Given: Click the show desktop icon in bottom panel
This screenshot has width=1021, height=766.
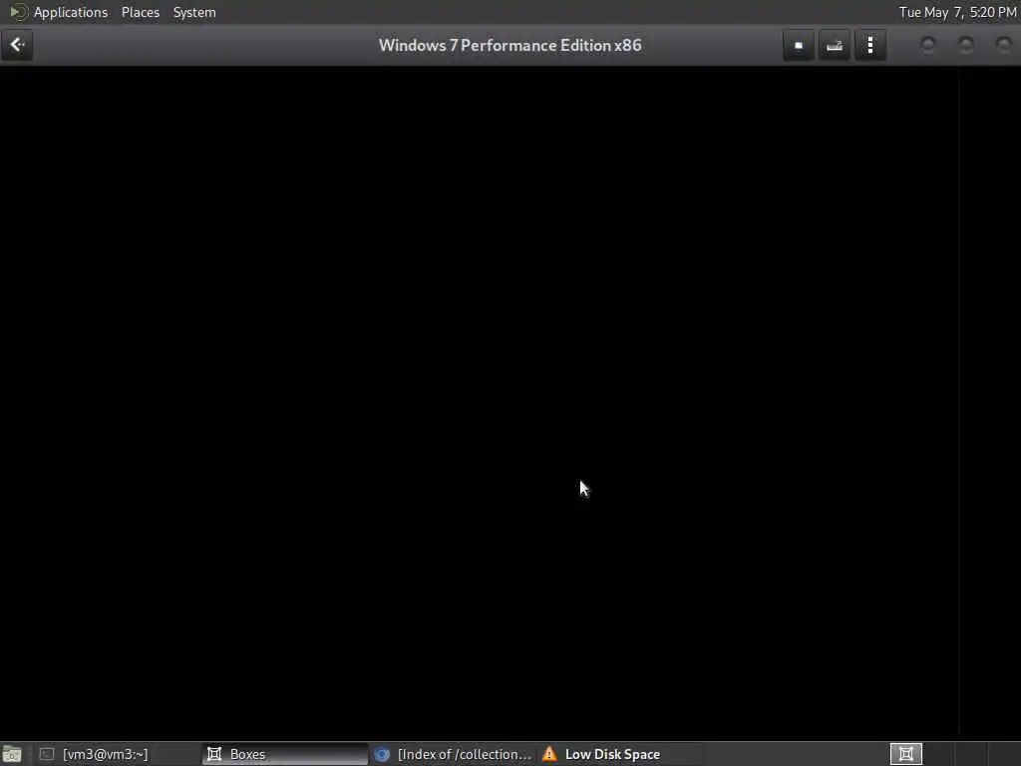Looking at the screenshot, I should (12, 755).
